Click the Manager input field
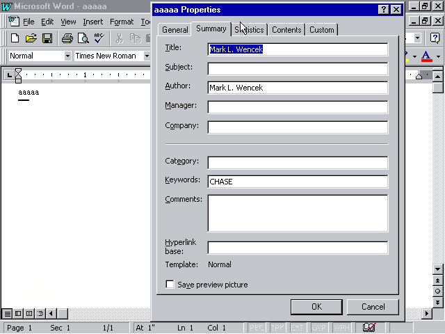445x334 pixels. [x=298, y=107]
